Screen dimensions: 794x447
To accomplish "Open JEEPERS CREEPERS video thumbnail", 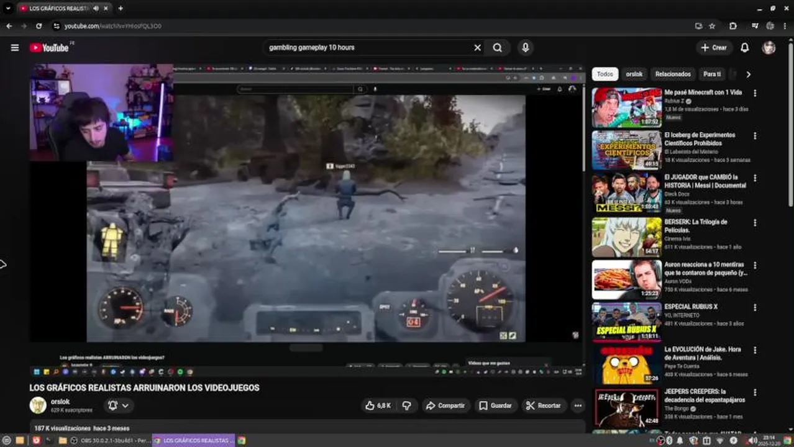I will pyautogui.click(x=626, y=407).
